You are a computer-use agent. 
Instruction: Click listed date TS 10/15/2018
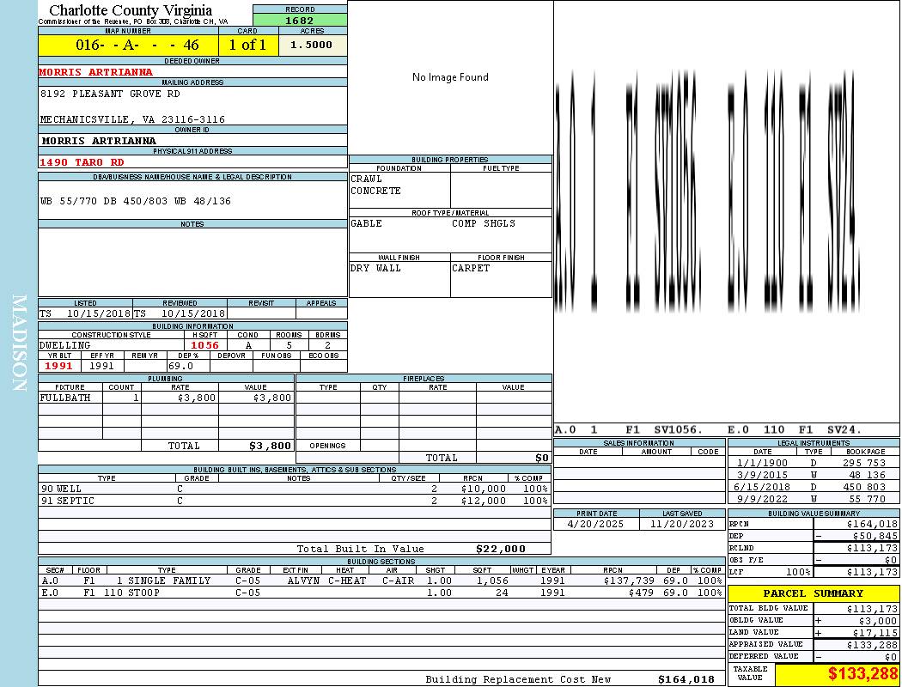coord(85,314)
